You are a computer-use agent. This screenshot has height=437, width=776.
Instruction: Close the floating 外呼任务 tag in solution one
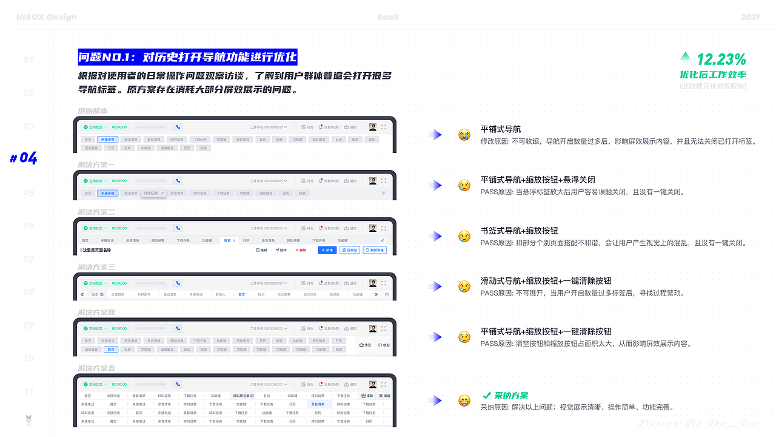(162, 193)
